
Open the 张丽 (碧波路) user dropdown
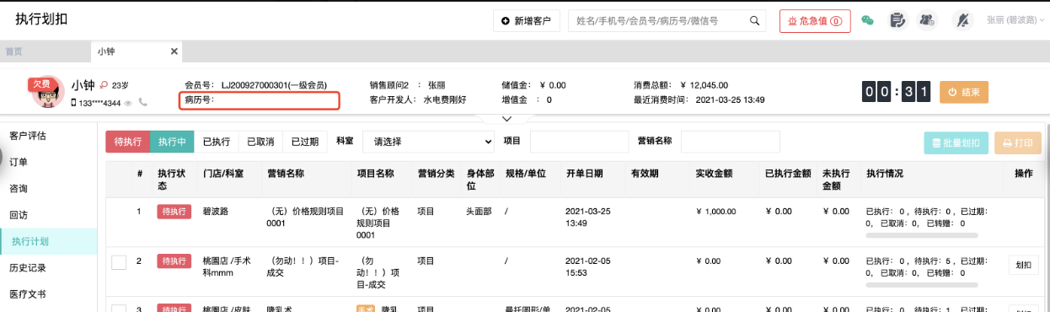(x=1015, y=20)
